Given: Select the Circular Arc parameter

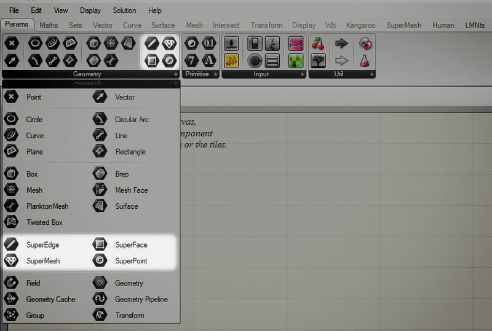Looking at the screenshot, I should (x=132, y=120).
